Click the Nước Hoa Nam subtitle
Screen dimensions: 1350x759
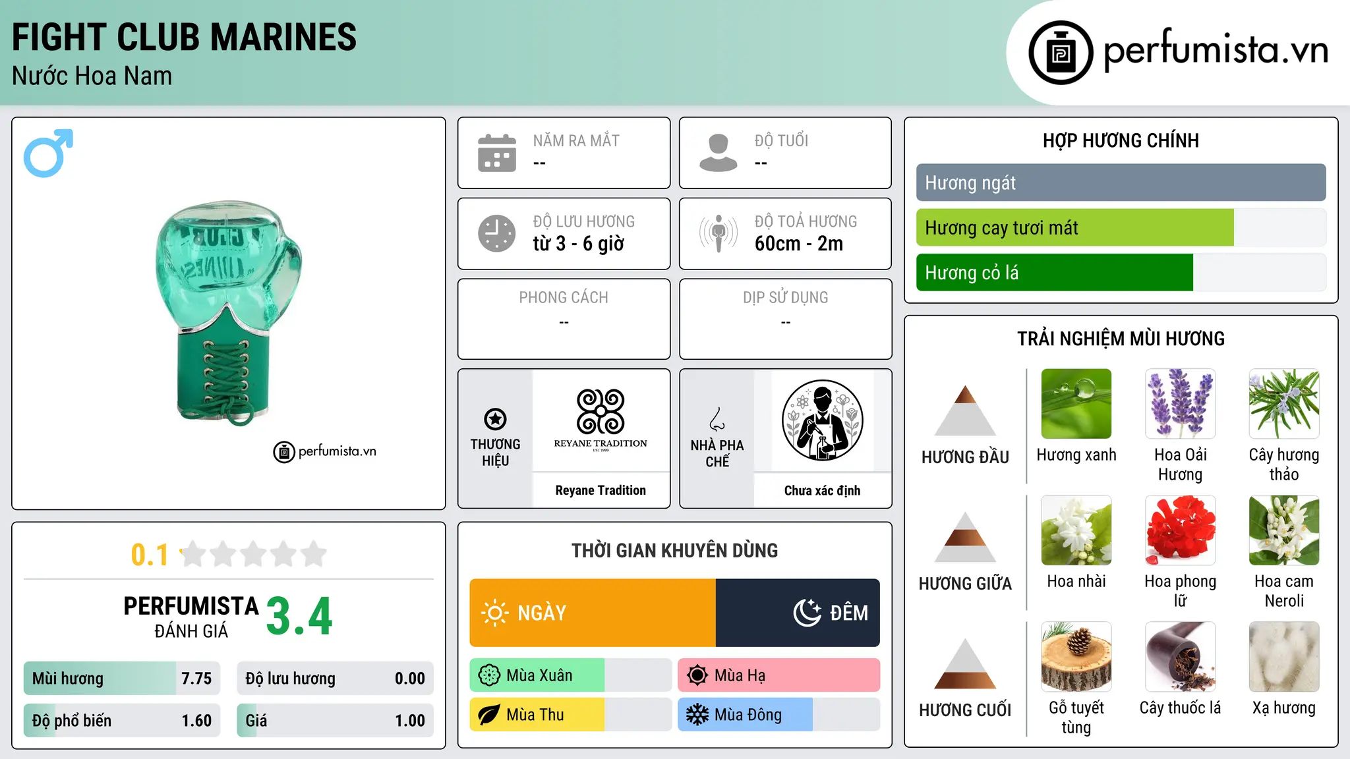tap(92, 76)
